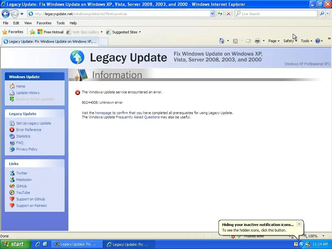Open the Print options dropdown arrow
The image size is (332, 249).
(264, 41)
